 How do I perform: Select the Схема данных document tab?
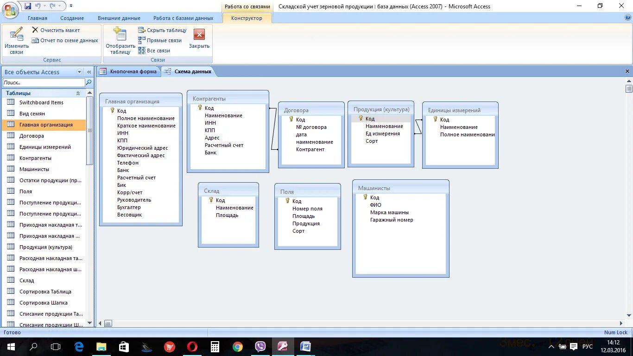(x=188, y=71)
